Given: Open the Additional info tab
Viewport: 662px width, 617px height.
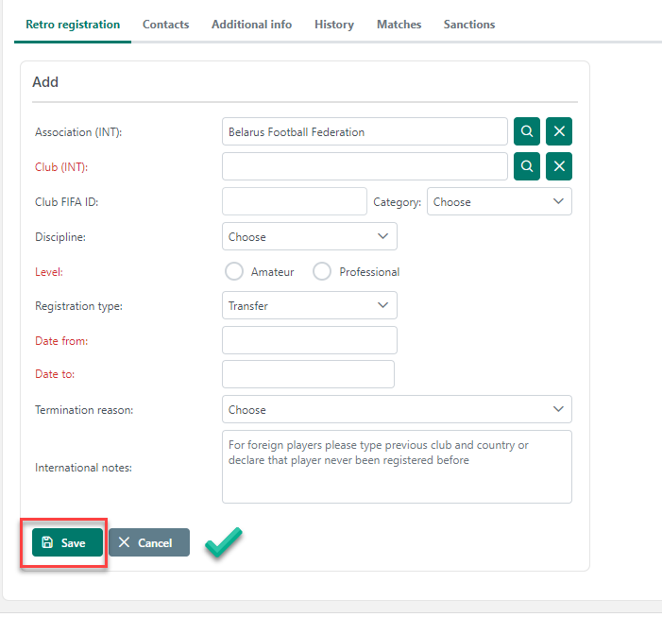Looking at the screenshot, I should pos(251,25).
